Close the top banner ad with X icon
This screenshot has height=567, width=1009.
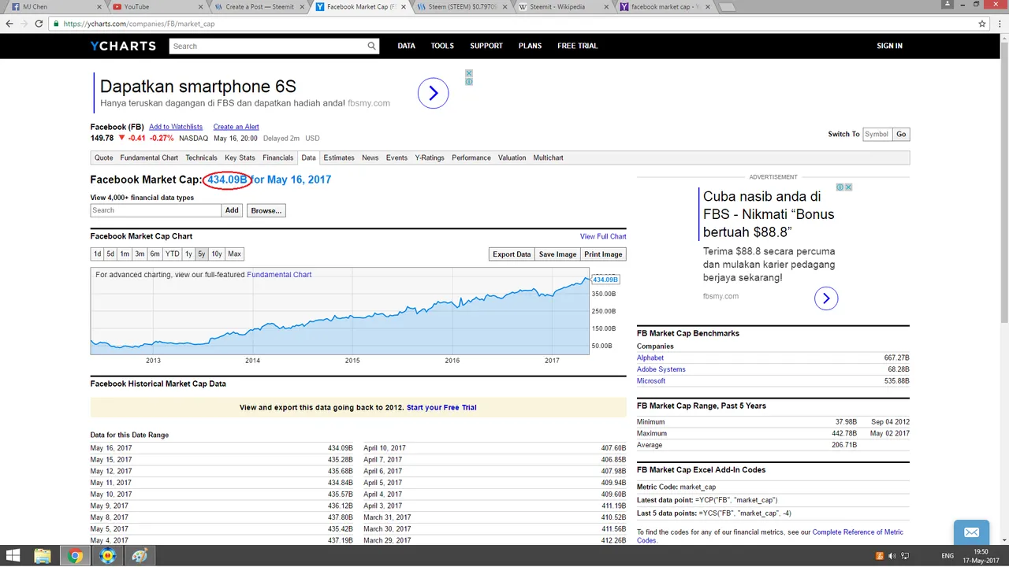(x=468, y=73)
